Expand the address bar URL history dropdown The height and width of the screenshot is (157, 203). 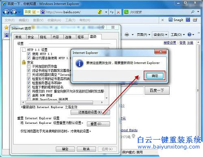(x=106, y=12)
